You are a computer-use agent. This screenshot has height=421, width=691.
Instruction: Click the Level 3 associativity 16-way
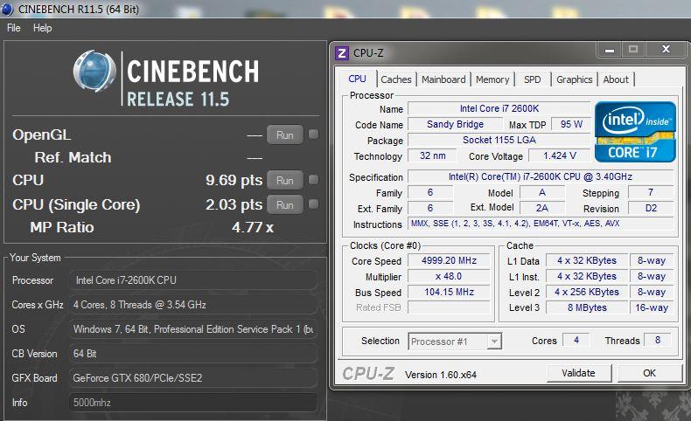(x=652, y=307)
